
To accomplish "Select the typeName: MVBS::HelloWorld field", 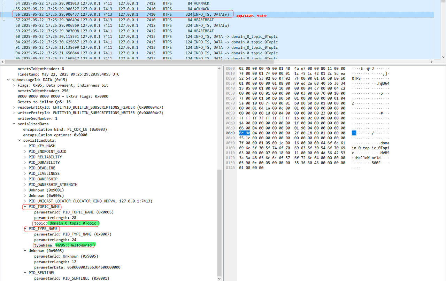I will (x=64, y=245).
